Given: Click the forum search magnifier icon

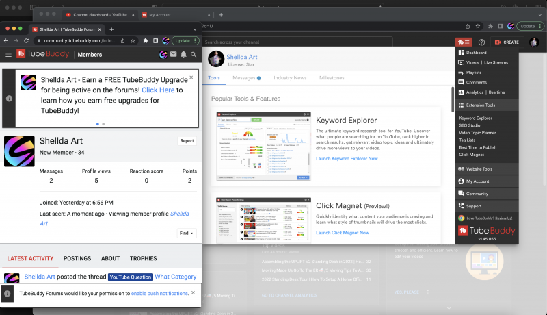Looking at the screenshot, I should [x=194, y=54].
